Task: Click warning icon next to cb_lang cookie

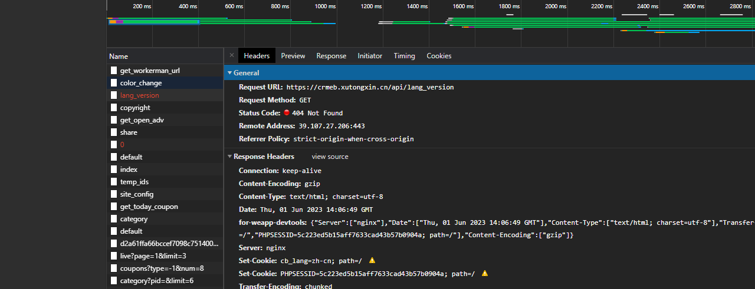Action: click(x=372, y=260)
